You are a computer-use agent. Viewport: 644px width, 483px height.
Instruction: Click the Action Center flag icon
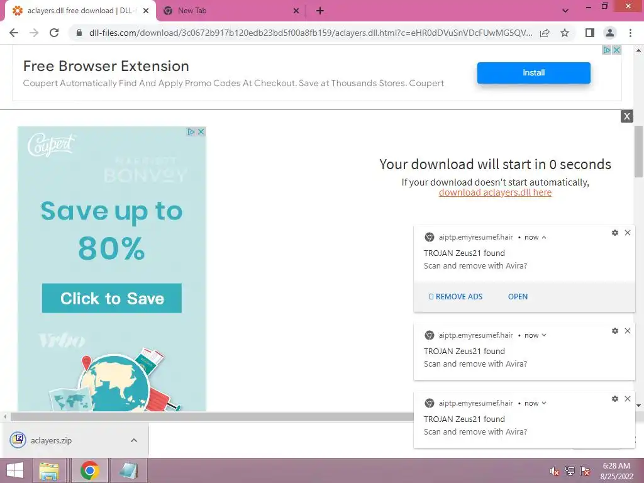585,471
